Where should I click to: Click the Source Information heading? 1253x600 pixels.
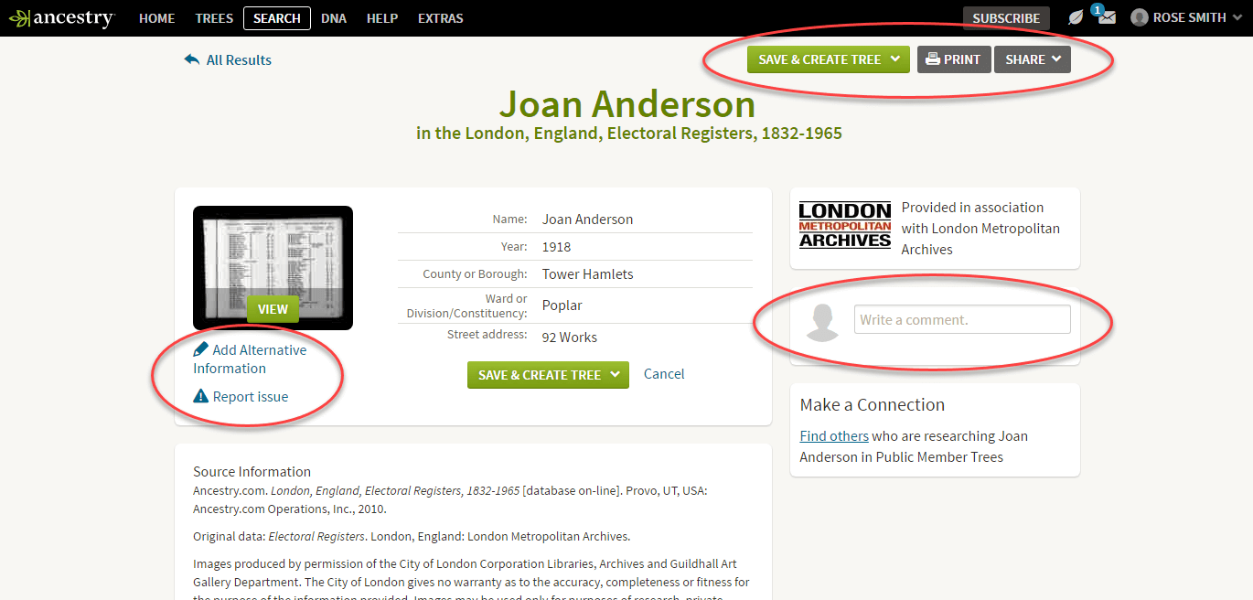coord(252,472)
